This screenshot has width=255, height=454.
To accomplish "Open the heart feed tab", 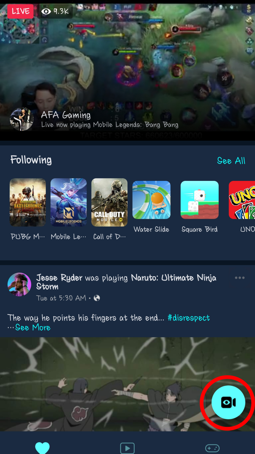I will 42,448.
